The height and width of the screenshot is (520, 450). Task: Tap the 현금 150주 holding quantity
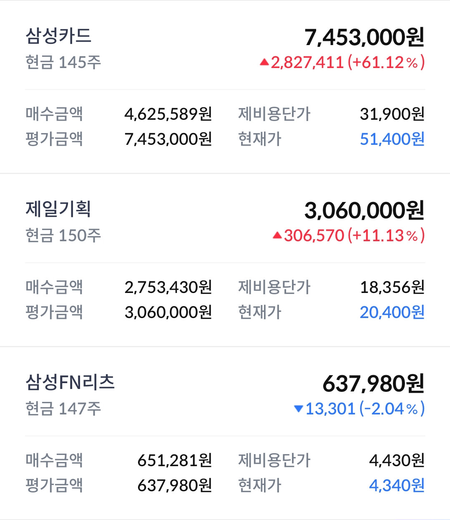63,236
